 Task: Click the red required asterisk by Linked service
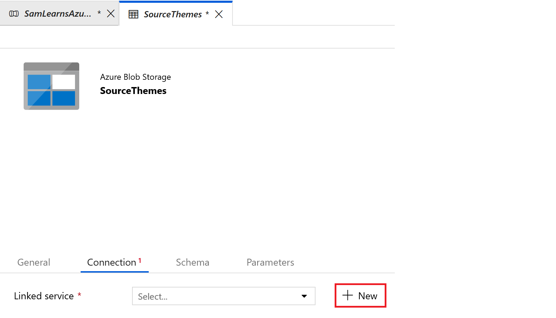79,294
